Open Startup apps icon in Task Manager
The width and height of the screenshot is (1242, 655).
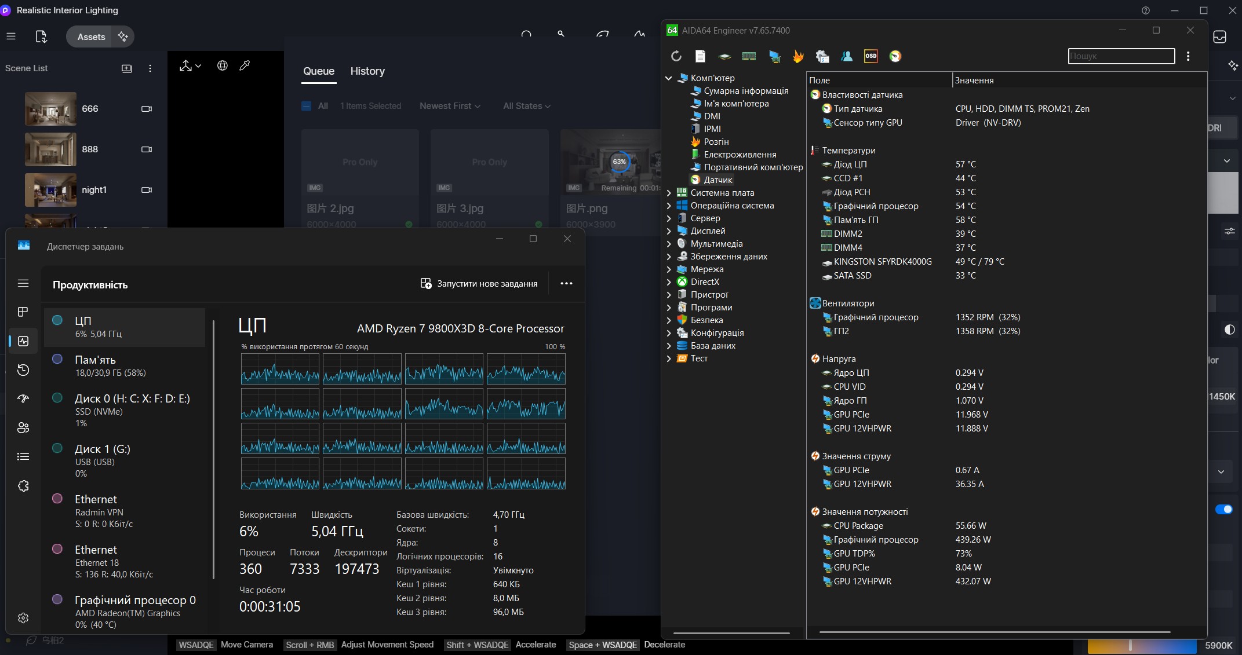[23, 398]
